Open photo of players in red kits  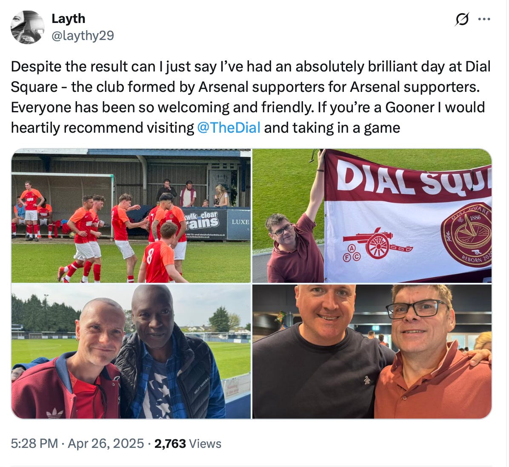pyautogui.click(x=131, y=216)
